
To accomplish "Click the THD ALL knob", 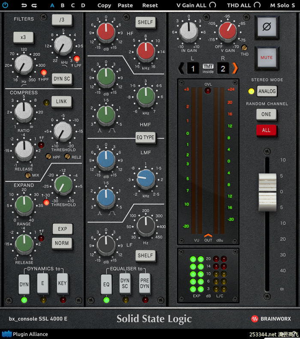I will (x=257, y=5).
